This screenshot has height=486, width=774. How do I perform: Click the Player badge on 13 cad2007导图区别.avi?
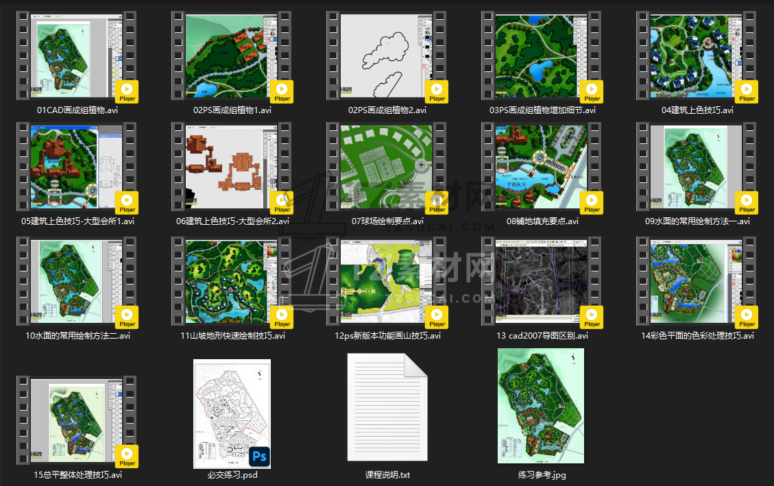click(x=592, y=317)
